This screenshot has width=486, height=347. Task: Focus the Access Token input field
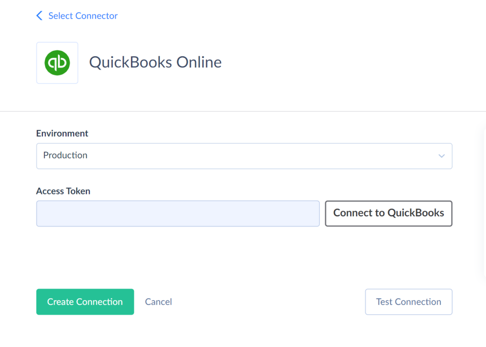[x=178, y=213]
